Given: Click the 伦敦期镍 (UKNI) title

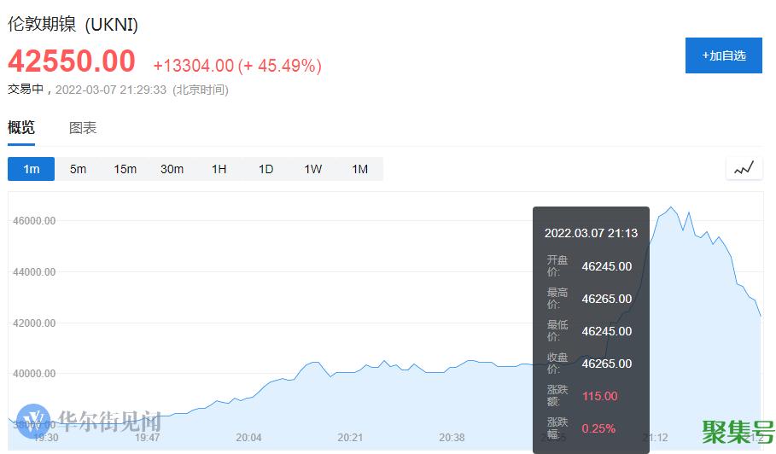Looking at the screenshot, I should [x=73, y=25].
